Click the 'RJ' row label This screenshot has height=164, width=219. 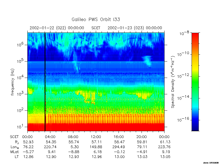pyautogui.click(x=17, y=142)
